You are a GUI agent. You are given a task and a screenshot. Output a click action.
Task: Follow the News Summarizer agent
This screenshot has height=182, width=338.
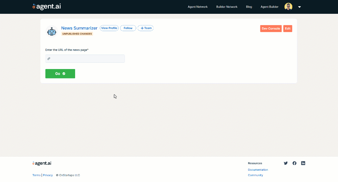(x=128, y=28)
